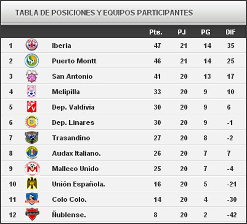The width and height of the screenshot is (247, 224).
Task: Click the Iberia club crest
Action: click(32, 45)
